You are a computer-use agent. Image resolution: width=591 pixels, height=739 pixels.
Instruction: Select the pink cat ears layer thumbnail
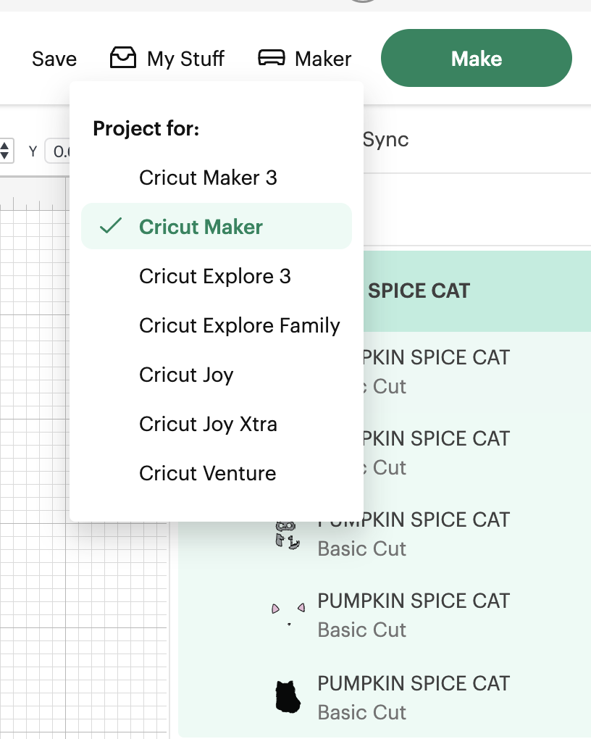pos(288,613)
